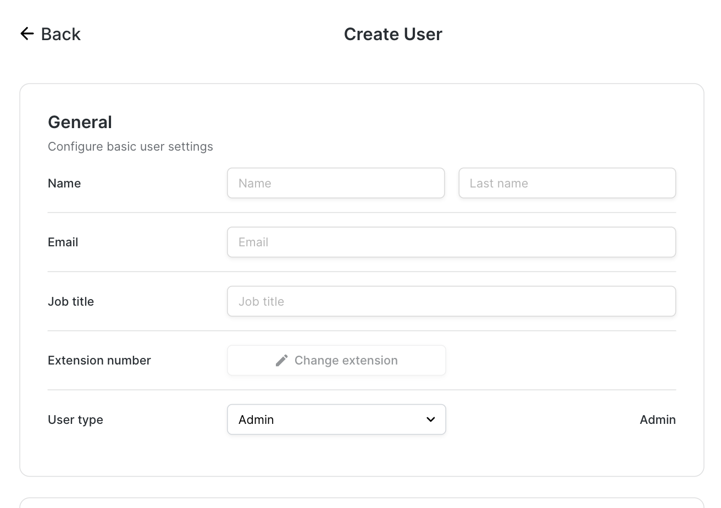
Task: Open the User type Admin dropdown
Action: pyautogui.click(x=336, y=419)
